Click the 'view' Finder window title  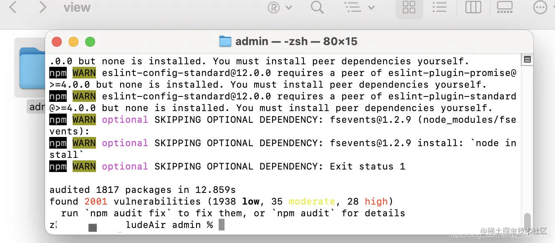(77, 8)
